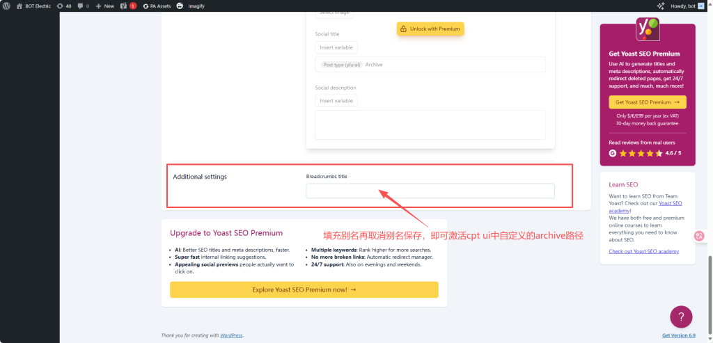Open the New content menu

coord(104,6)
